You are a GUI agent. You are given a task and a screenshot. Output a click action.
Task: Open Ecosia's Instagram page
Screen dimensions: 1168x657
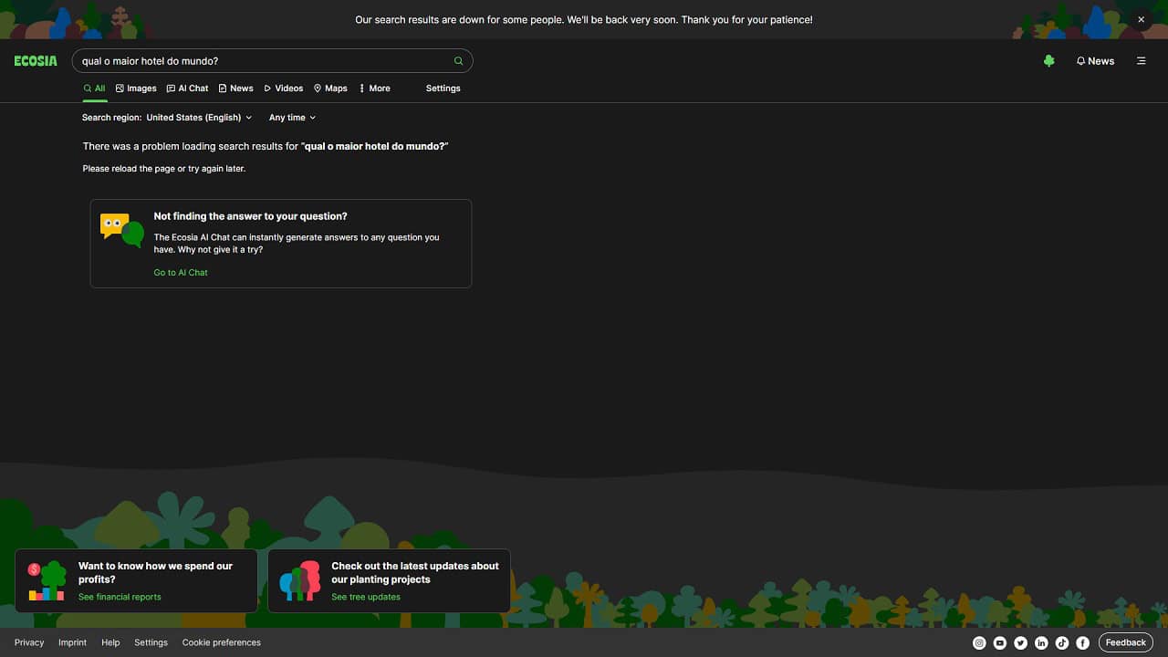pos(979,643)
